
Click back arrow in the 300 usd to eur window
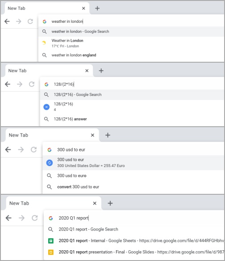tap(8, 150)
